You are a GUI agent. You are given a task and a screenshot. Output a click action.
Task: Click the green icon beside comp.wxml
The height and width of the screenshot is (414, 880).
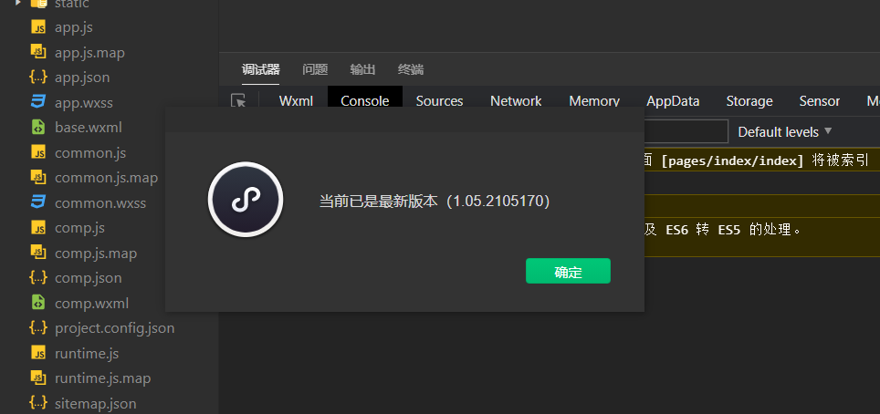click(x=37, y=304)
